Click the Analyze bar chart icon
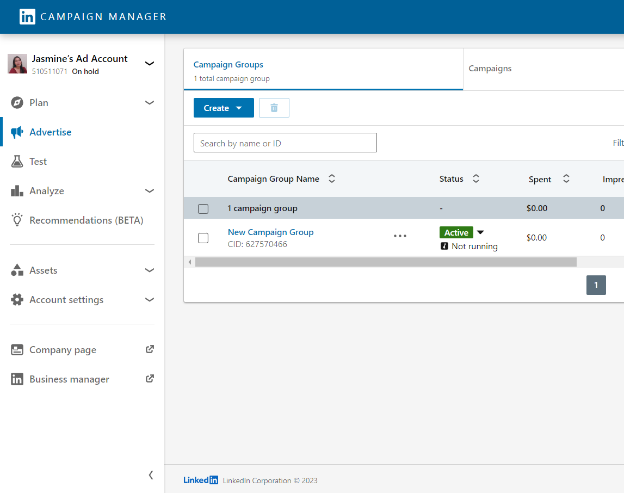 (x=17, y=191)
